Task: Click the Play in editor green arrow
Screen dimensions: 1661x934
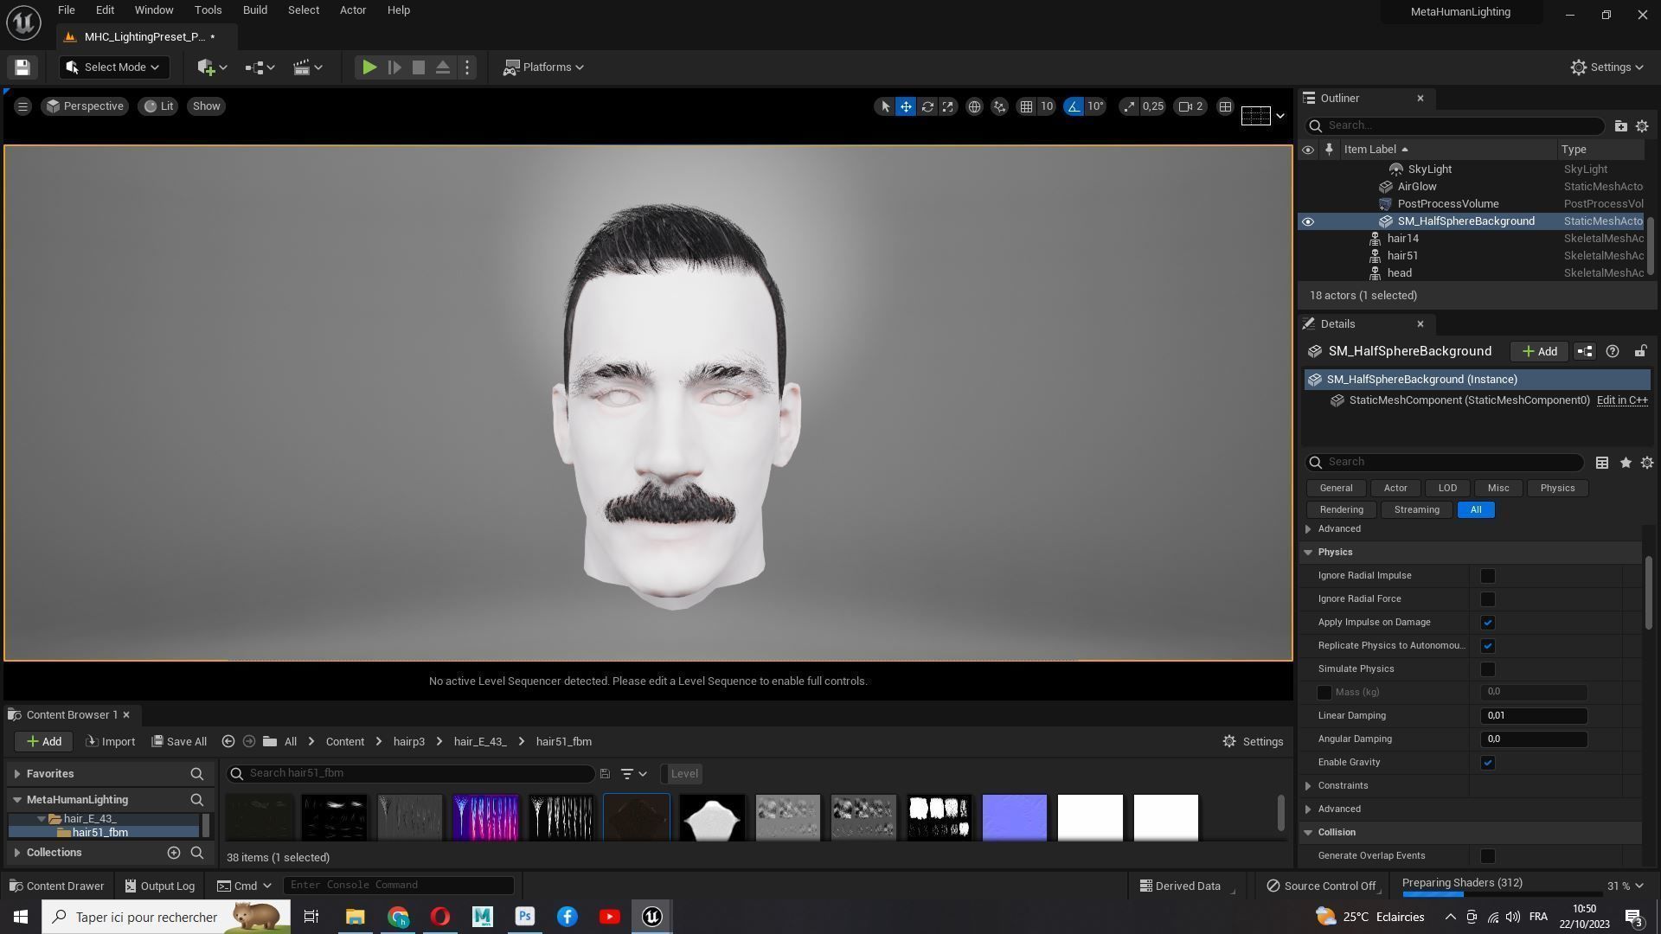Action: [369, 67]
